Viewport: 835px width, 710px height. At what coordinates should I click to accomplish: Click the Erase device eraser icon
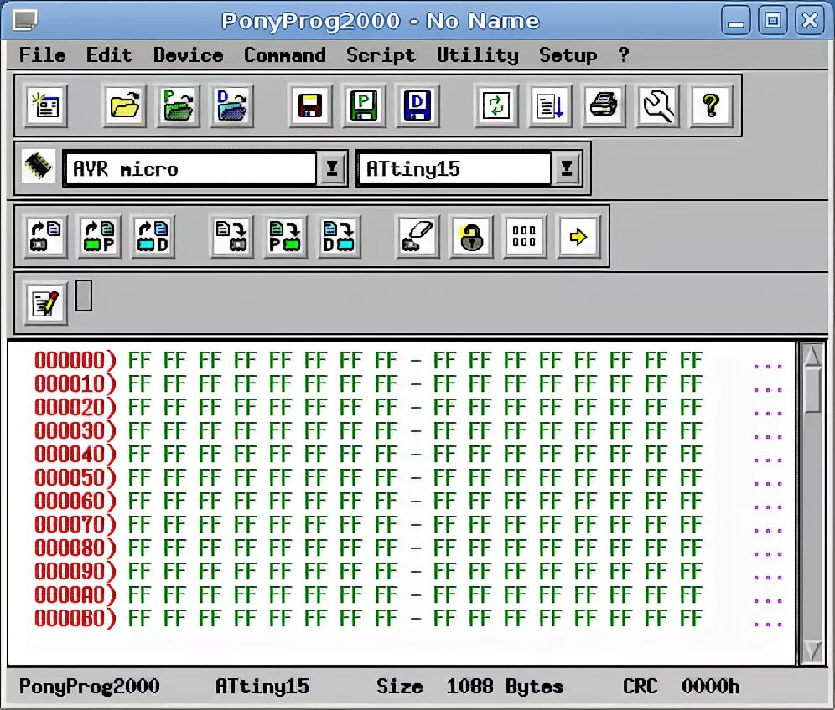click(x=417, y=236)
